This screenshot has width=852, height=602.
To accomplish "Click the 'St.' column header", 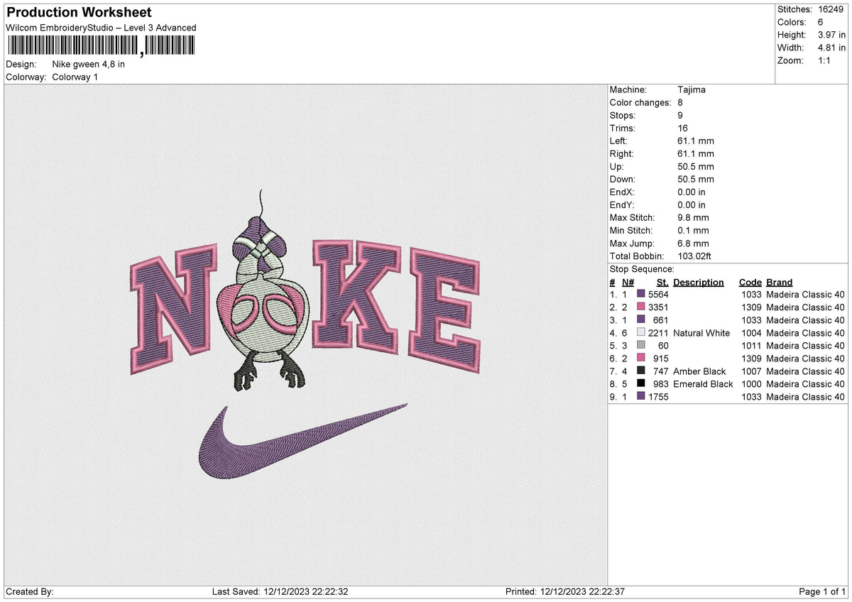I will 662,283.
